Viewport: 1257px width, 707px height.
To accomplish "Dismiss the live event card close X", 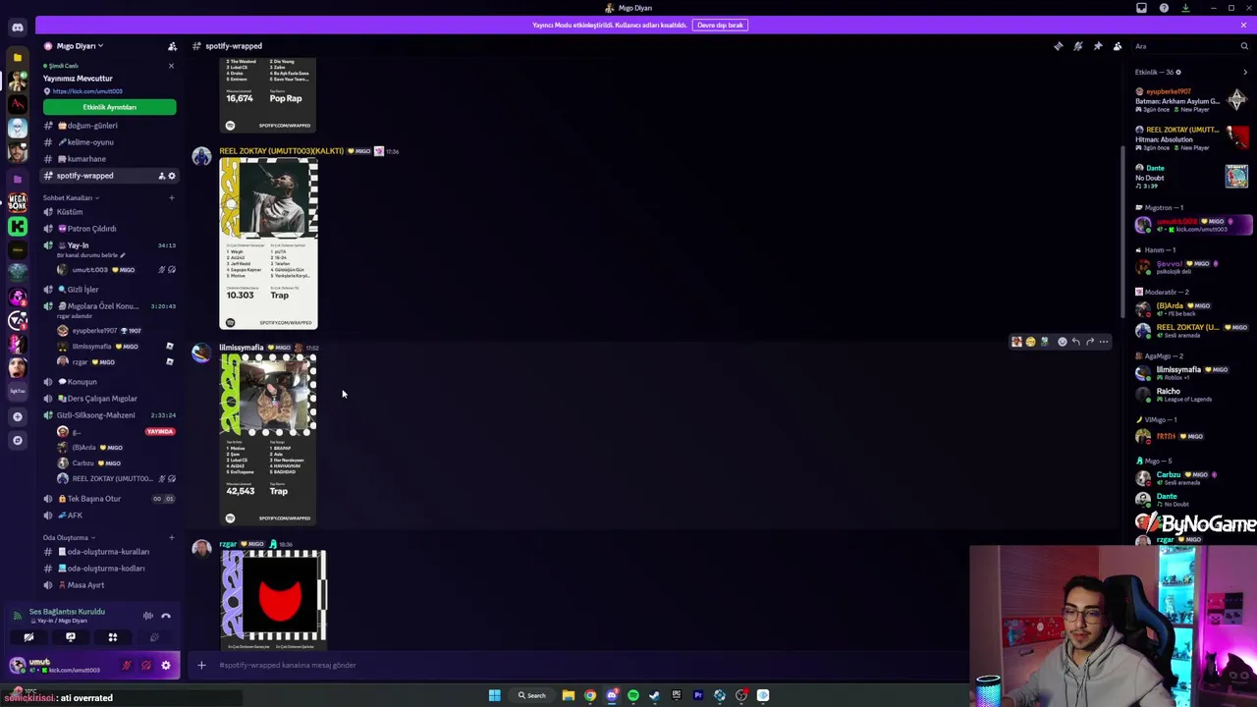I will pos(171,66).
